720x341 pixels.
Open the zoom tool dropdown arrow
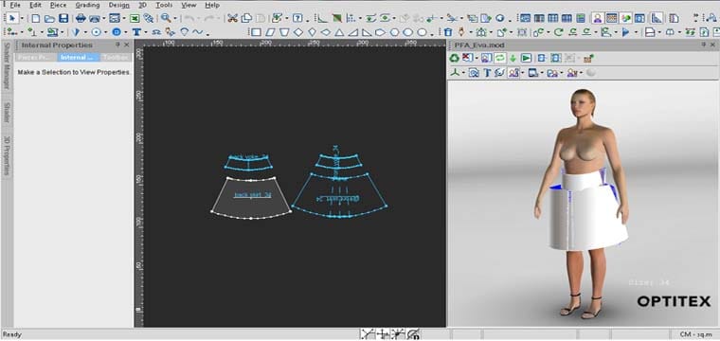[175, 18]
